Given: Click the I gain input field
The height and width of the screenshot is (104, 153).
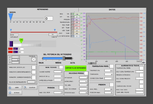Looking at the screenshot, I should (x=16, y=60).
